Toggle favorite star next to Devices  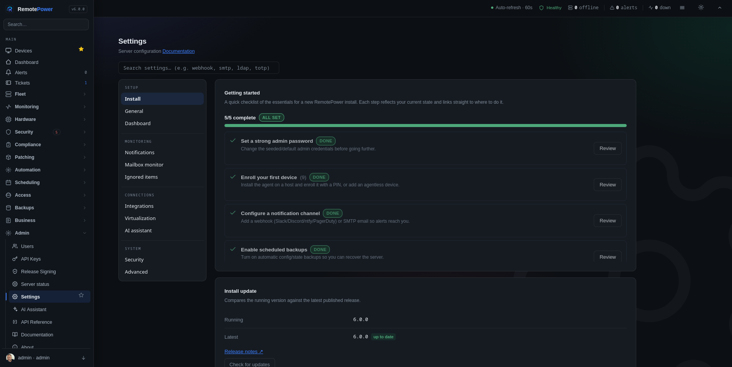click(81, 49)
